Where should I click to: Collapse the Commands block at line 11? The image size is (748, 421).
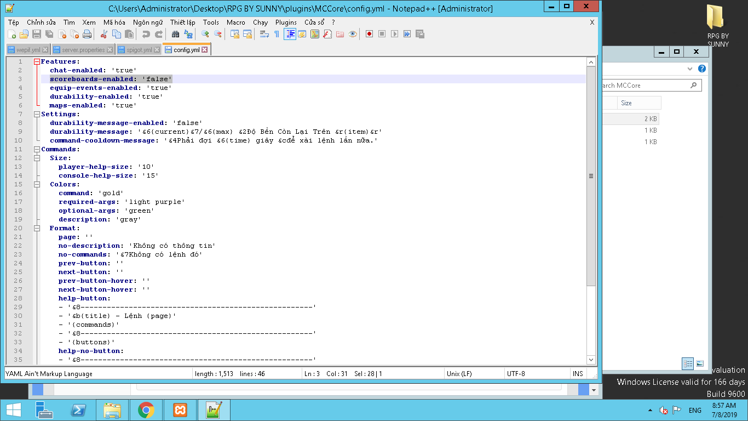37,149
